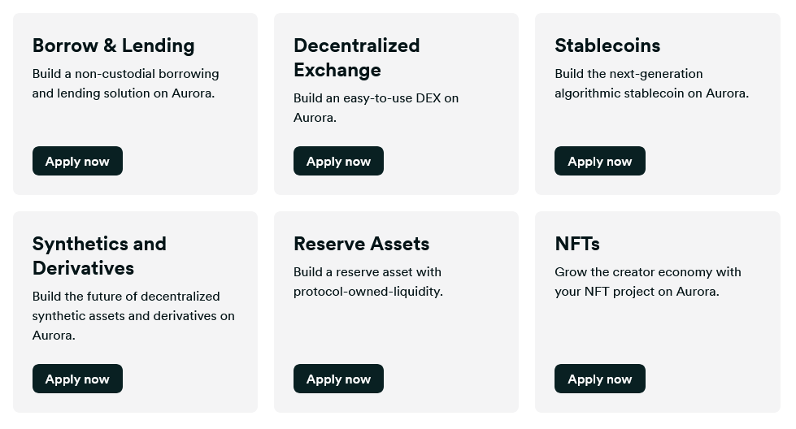Apply now in the NFTs card
796x429 pixels.
point(599,379)
